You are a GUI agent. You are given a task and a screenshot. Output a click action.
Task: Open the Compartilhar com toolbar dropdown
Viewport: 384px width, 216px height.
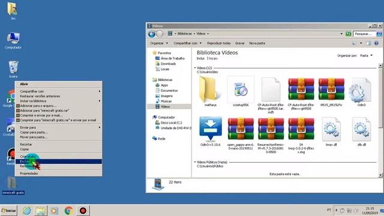pyautogui.click(x=188, y=43)
